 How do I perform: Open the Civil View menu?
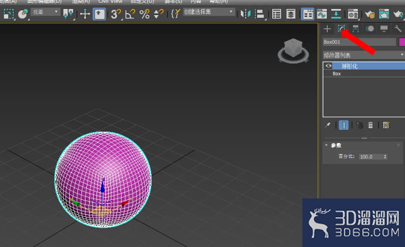pyautogui.click(x=110, y=1)
